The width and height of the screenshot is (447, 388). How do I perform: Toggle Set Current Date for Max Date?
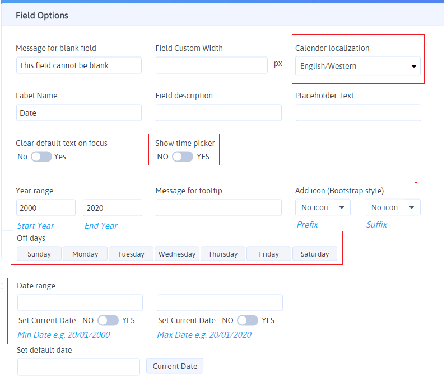tap(247, 320)
